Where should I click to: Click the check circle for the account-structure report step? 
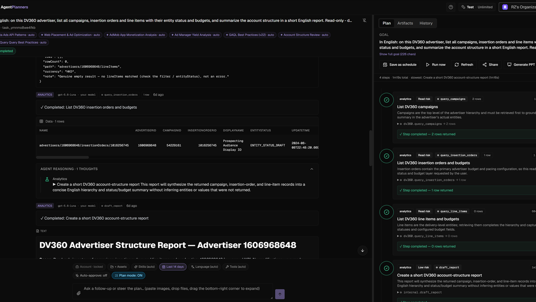point(386,268)
